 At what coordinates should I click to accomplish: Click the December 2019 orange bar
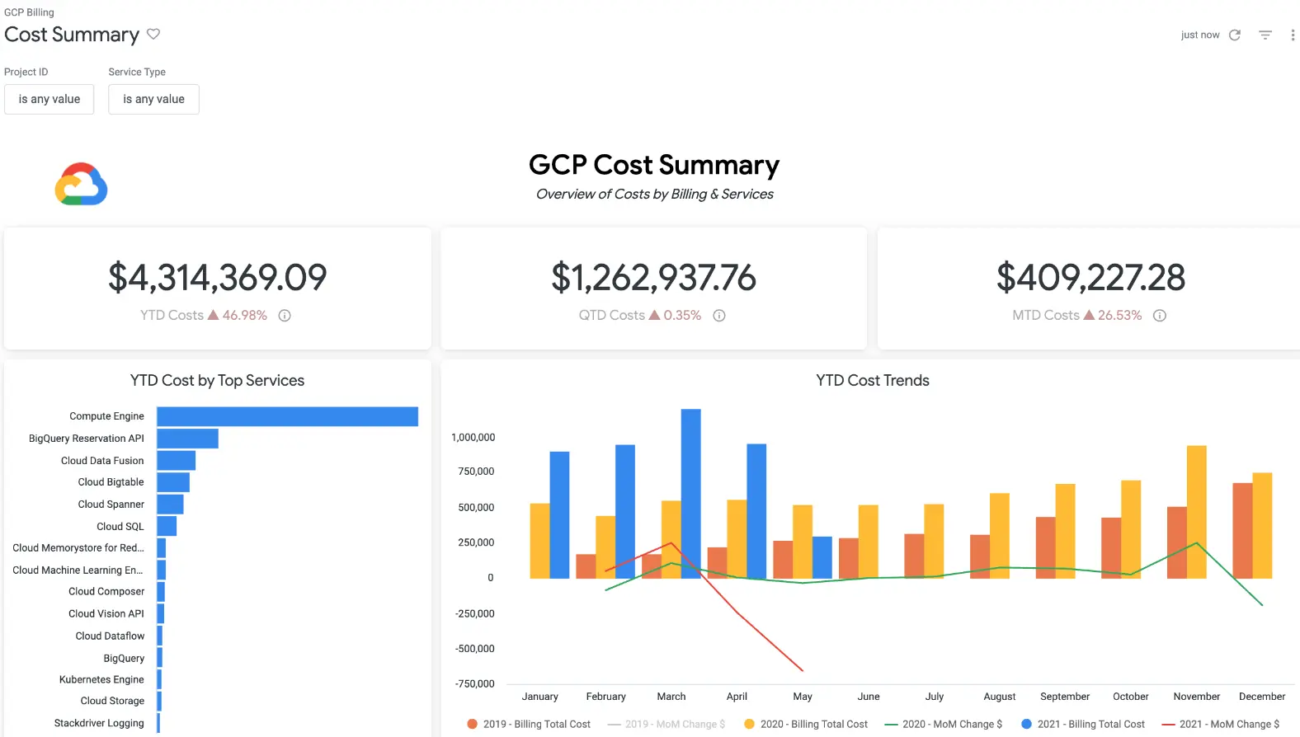(1243, 531)
